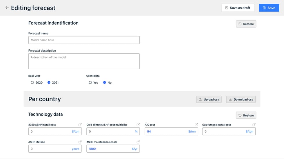Select base year 2020

click(x=32, y=82)
